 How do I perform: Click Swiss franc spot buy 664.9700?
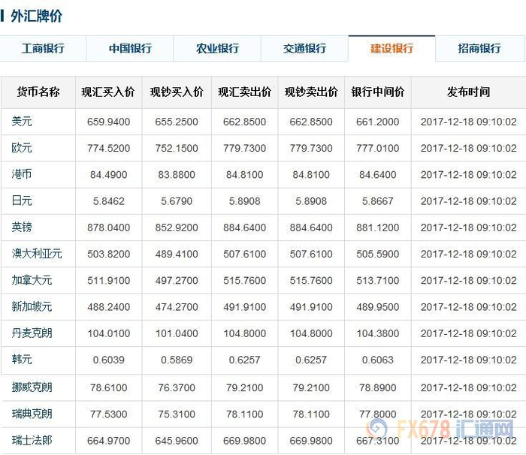[109, 441]
